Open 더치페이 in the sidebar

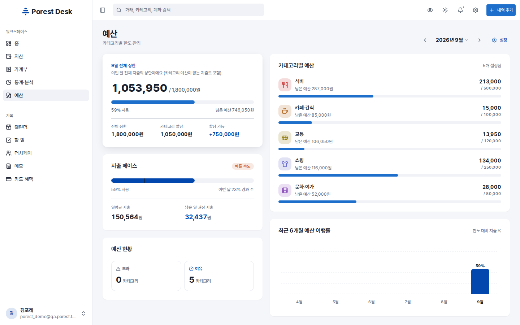46,153
